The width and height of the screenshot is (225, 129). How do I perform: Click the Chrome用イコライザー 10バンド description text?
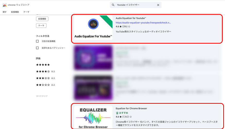[x=167, y=123]
